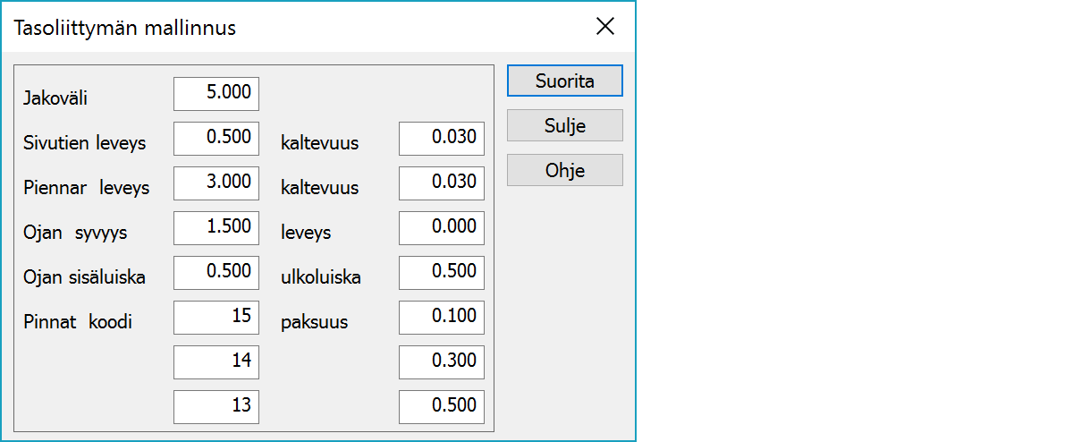Edit the Piennar kaltevuus value
The image size is (1073, 442).
[x=442, y=183]
